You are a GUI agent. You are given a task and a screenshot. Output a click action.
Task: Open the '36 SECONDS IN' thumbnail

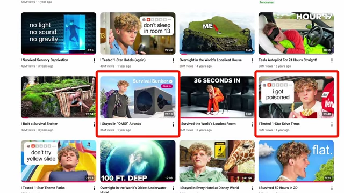217,97
